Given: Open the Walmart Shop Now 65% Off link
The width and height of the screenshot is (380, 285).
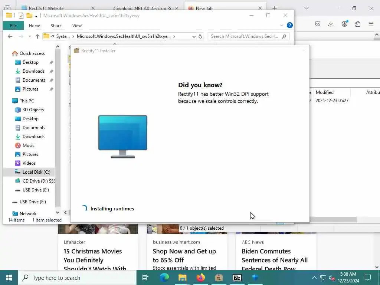Looking at the screenshot, I should [x=184, y=255].
